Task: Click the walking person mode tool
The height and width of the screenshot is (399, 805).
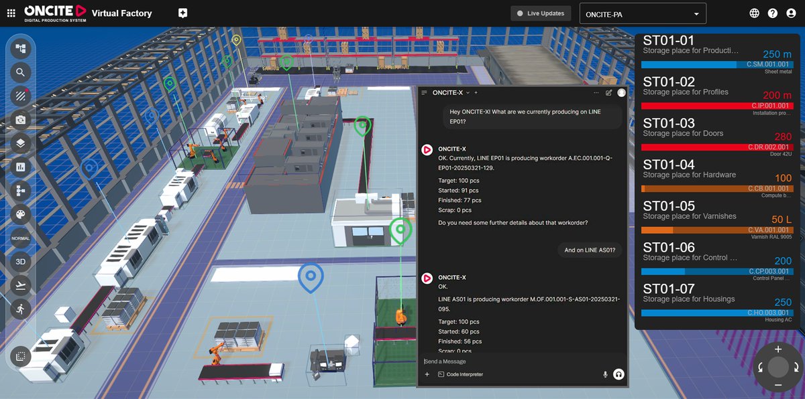Action: click(x=21, y=309)
